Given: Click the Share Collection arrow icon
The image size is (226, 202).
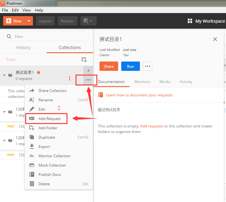Looking at the screenshot, I should pos(32,90).
